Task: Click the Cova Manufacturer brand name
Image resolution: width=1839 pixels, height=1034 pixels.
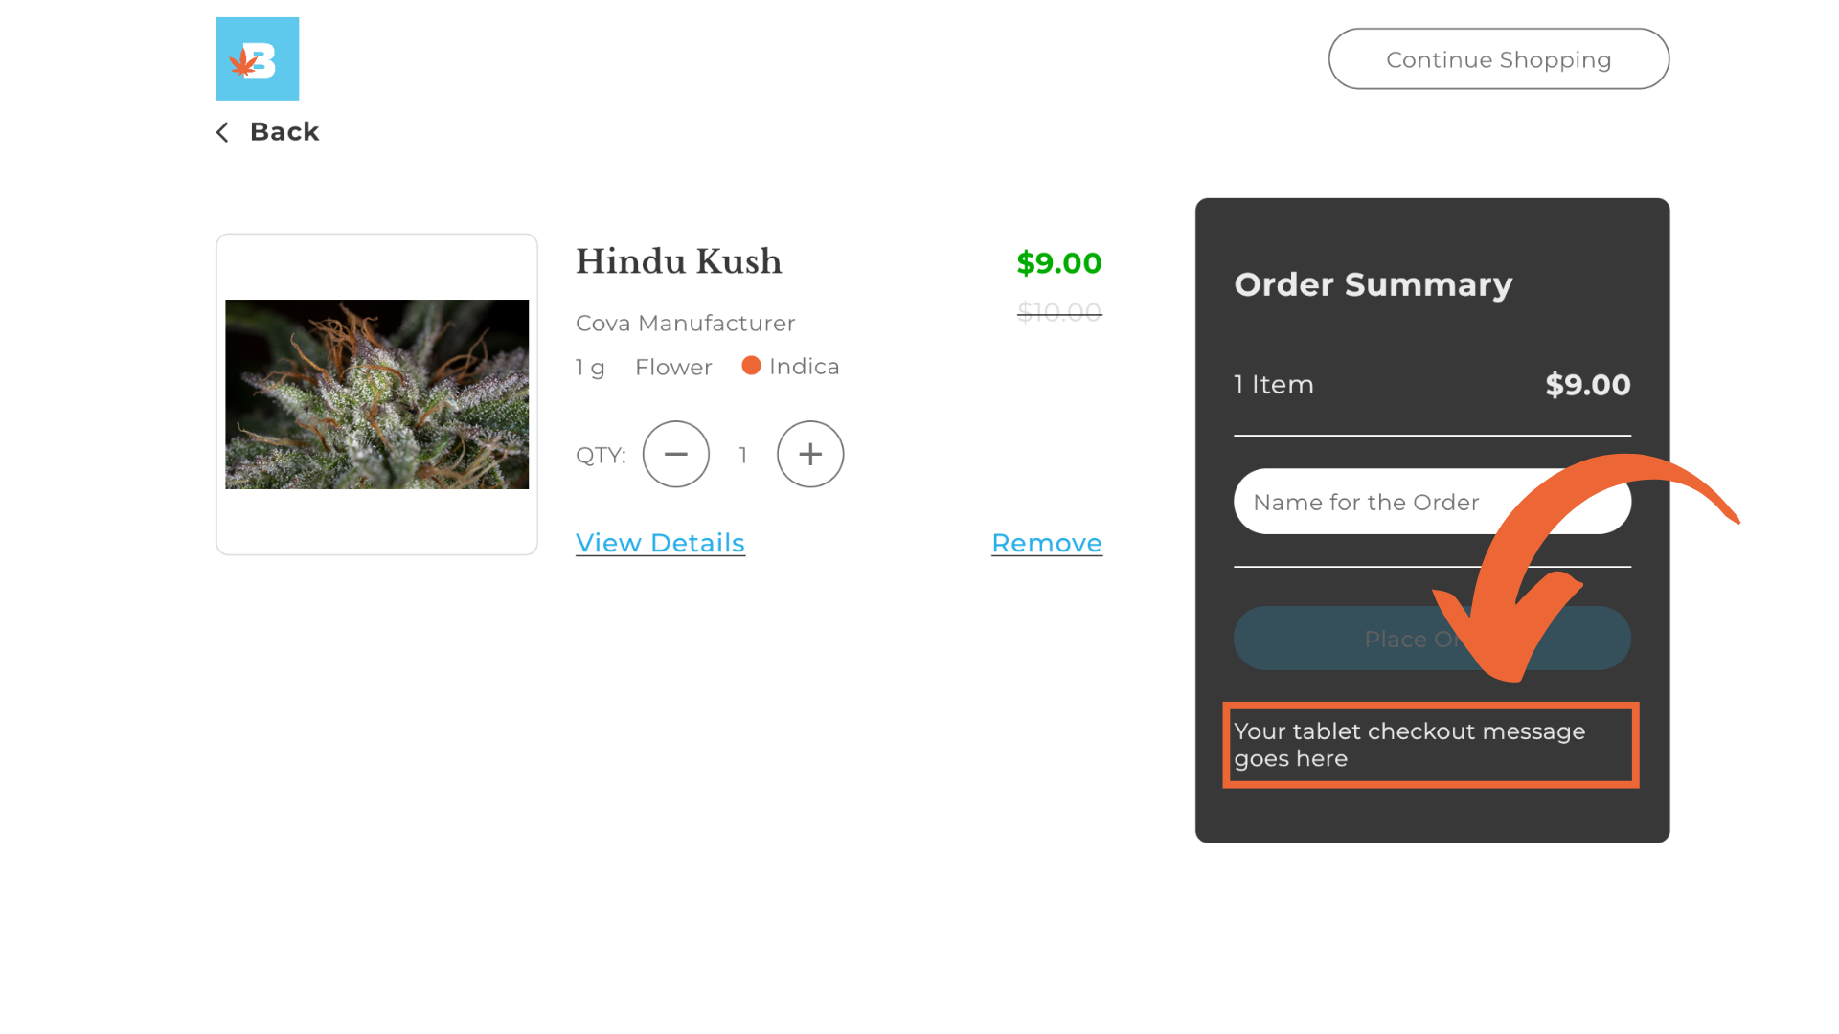Action: [x=685, y=324]
